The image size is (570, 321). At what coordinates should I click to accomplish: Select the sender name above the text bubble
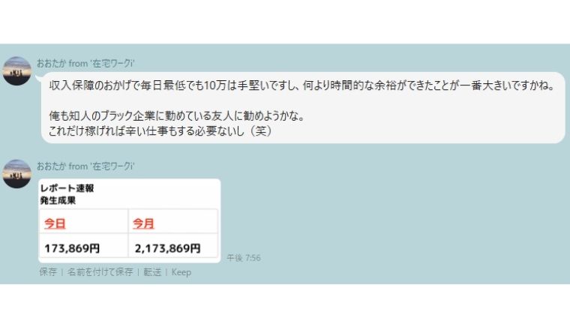(x=85, y=64)
